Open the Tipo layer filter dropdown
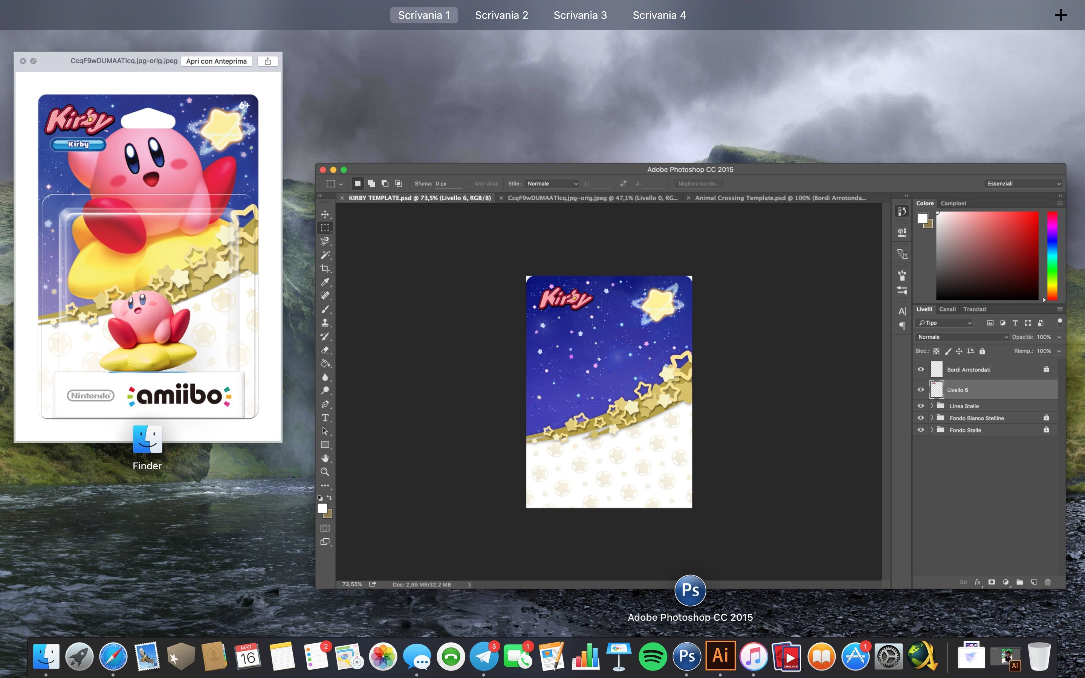Image resolution: width=1085 pixels, height=678 pixels. click(944, 323)
